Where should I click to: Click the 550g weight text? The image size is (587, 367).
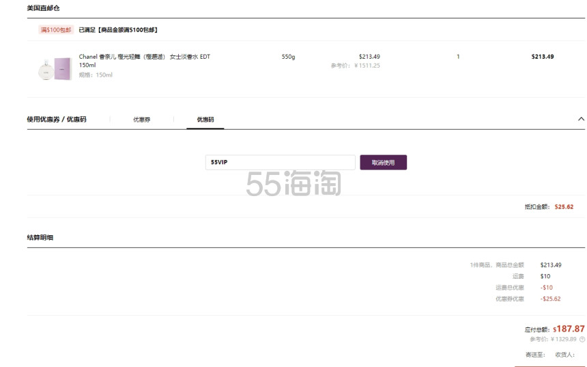click(288, 57)
